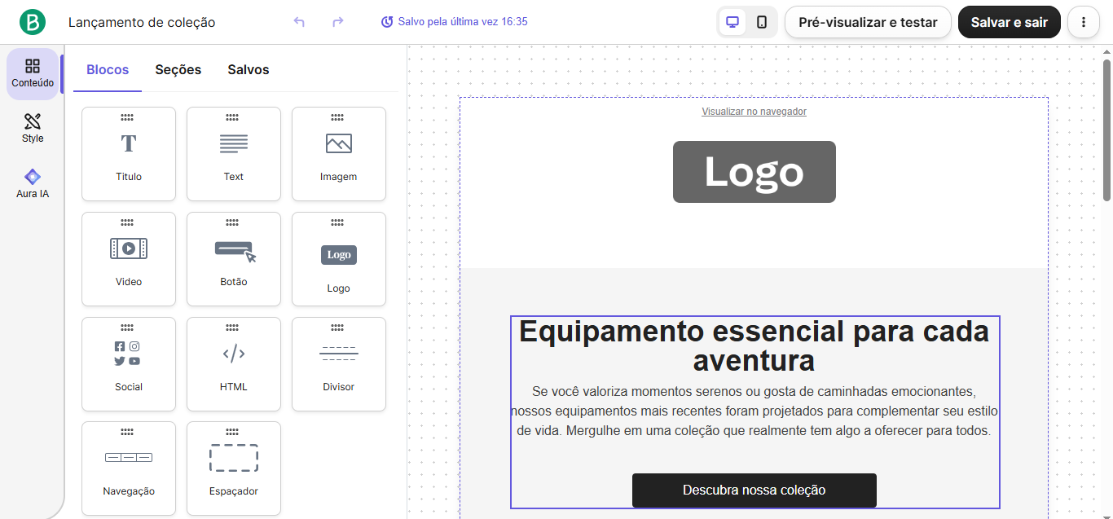Open the Style panel in the sidebar

pos(32,128)
